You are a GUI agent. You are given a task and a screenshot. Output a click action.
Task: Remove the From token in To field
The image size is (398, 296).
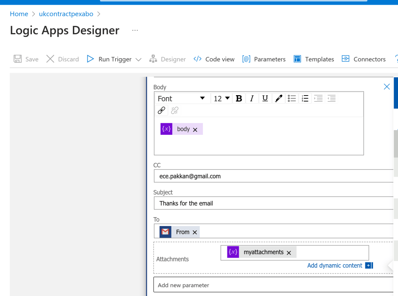click(x=195, y=232)
